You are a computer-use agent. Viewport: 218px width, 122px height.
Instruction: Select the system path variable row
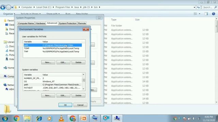point(53,85)
